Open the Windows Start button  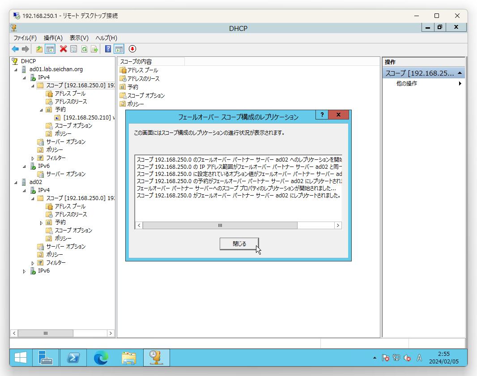pos(21,358)
